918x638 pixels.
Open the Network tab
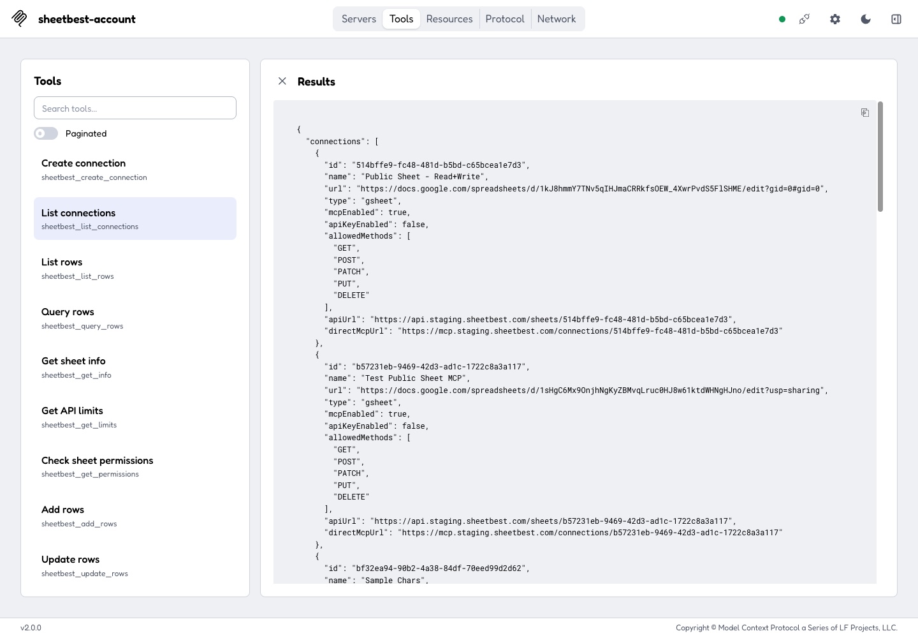pos(557,19)
